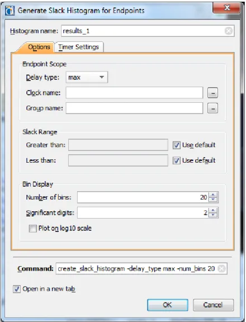Increase the Significant digits value
Screen dimensions: 246x322
click(x=213, y=210)
